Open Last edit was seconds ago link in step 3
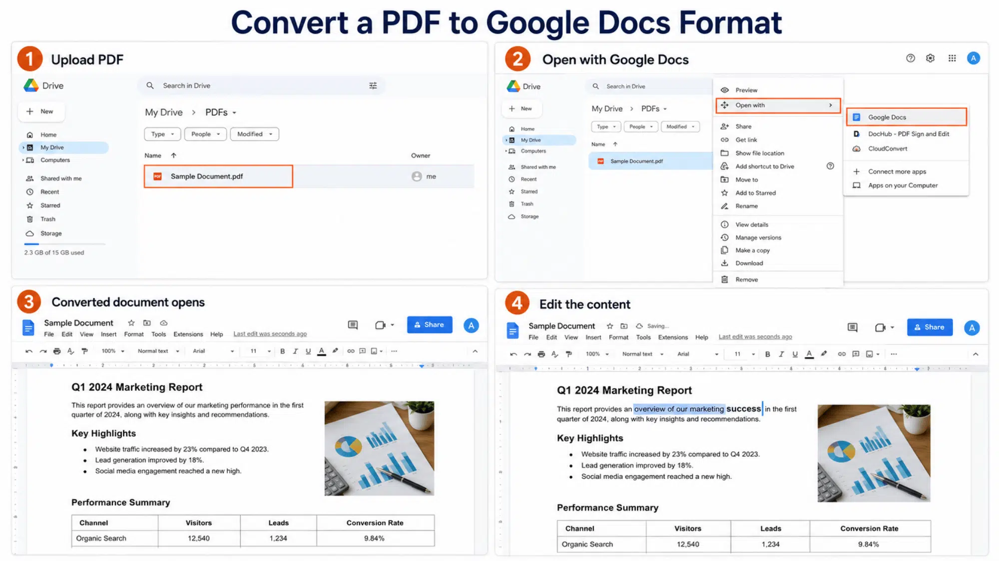The image size is (999, 561). pos(270,334)
